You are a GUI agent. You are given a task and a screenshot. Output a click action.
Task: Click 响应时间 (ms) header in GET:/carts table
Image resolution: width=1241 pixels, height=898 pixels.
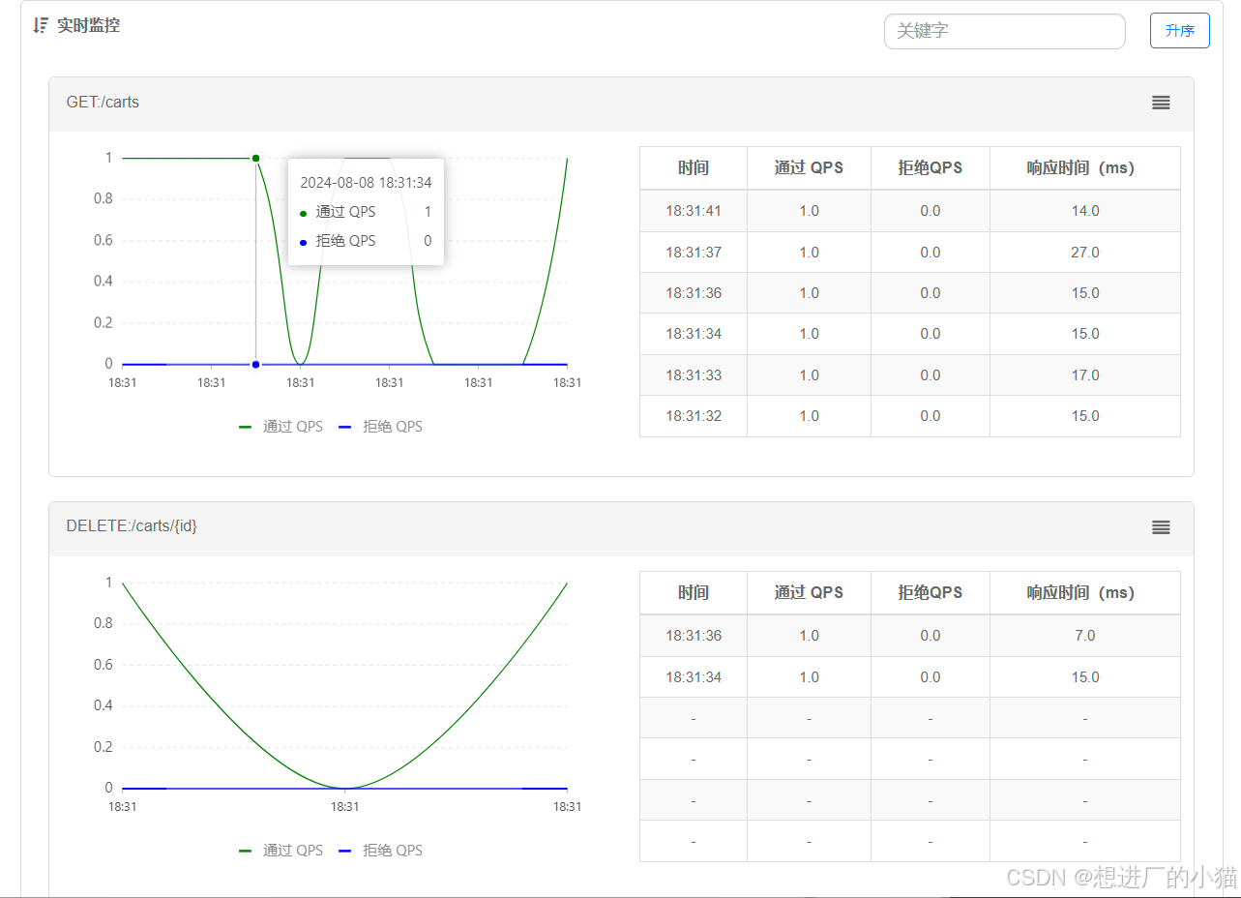1085,168
